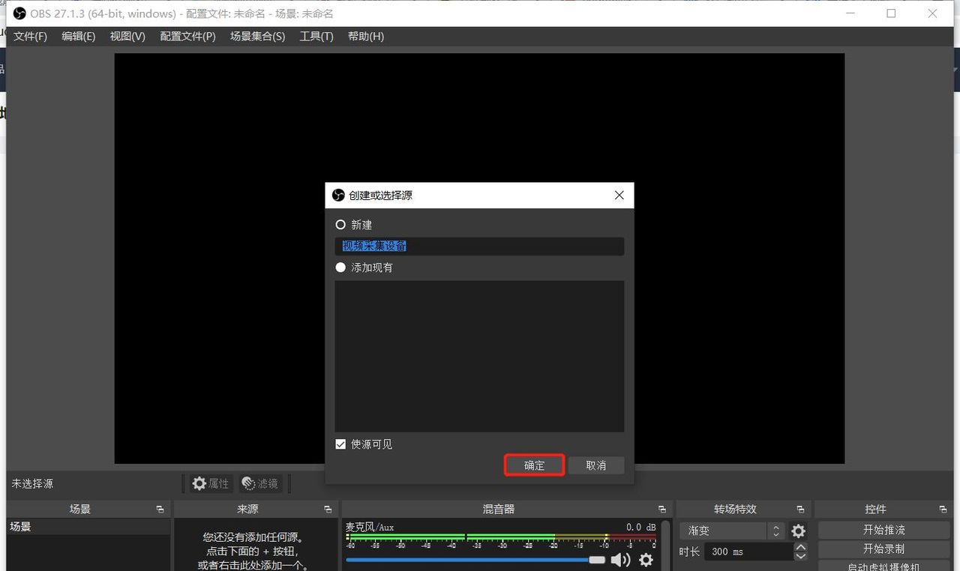Screen dimensions: 960x571
Task: Open the 渐变 transition dropdown
Action: [x=733, y=531]
